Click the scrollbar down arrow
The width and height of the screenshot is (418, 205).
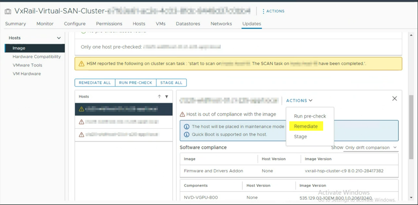click(x=411, y=198)
